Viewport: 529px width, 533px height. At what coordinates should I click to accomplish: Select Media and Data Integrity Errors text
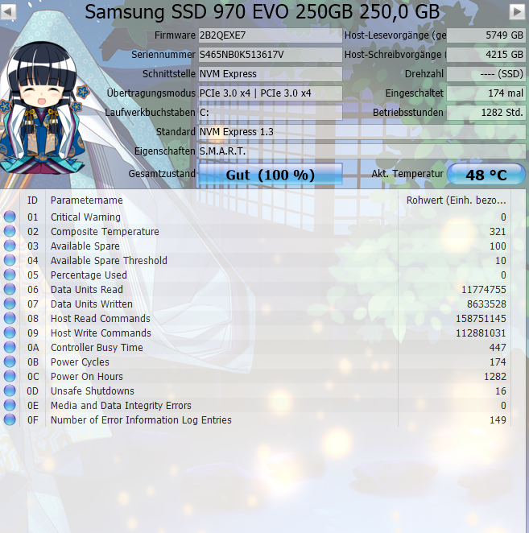pos(121,406)
